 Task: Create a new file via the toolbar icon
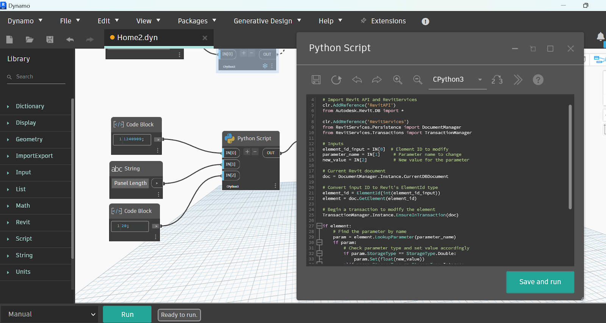click(x=9, y=39)
